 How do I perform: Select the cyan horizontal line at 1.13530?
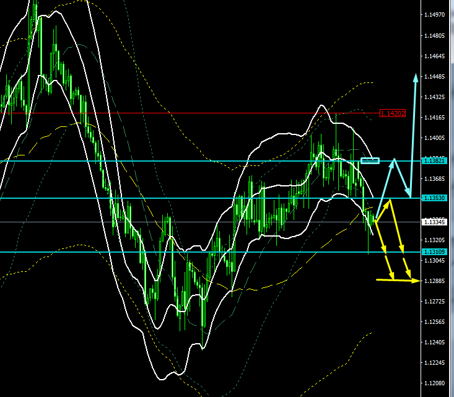[211, 198]
